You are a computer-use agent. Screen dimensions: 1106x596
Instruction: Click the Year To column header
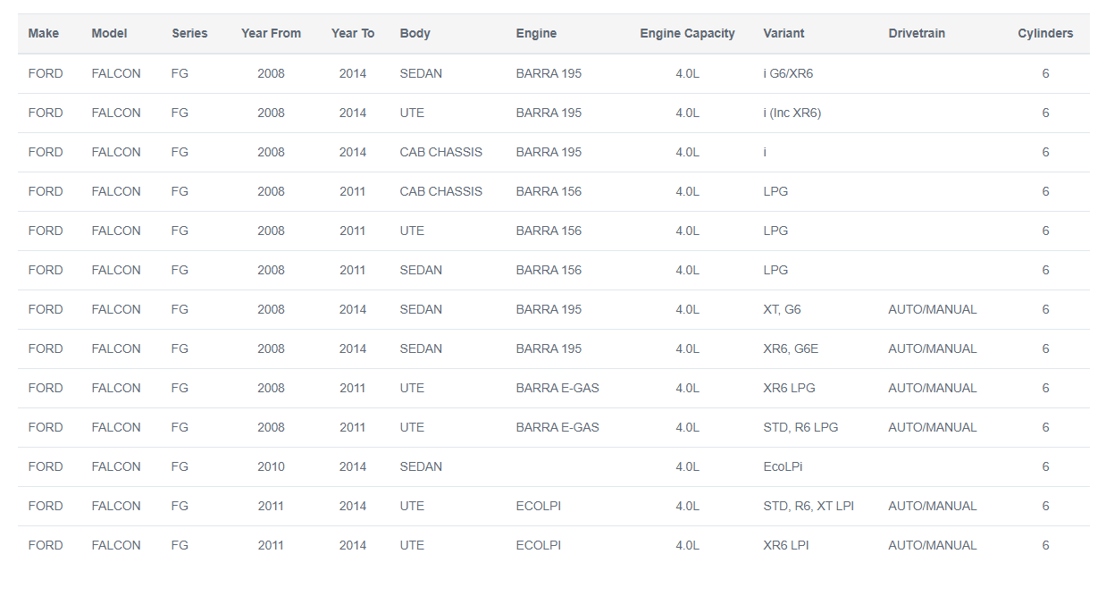[353, 33]
